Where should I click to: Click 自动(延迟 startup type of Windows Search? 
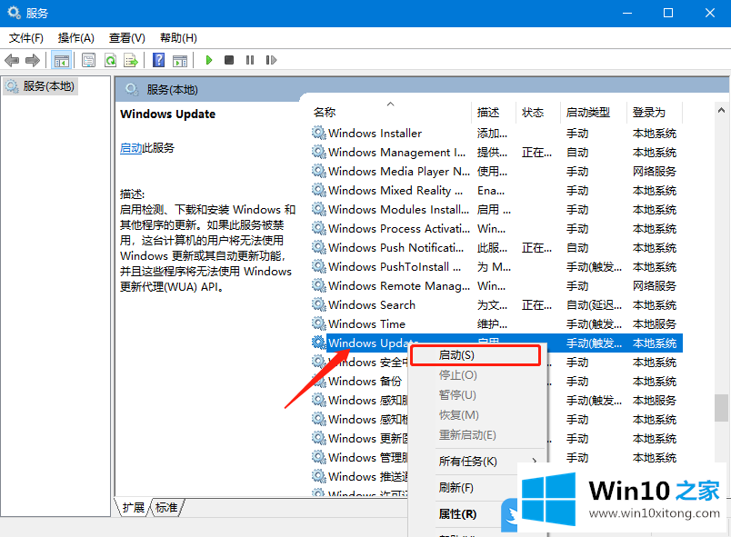pyautogui.click(x=594, y=305)
